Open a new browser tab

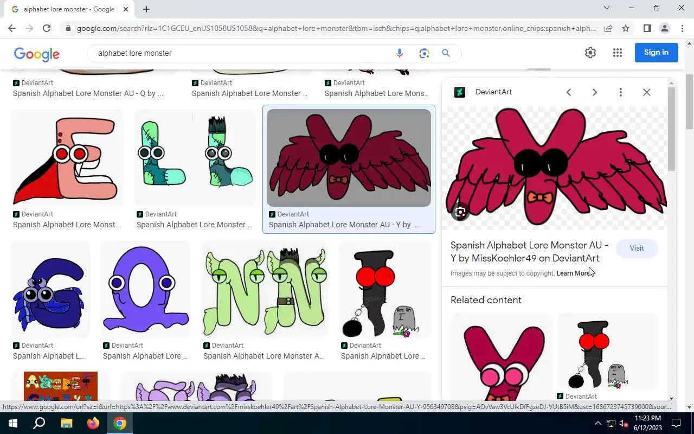click(x=146, y=9)
